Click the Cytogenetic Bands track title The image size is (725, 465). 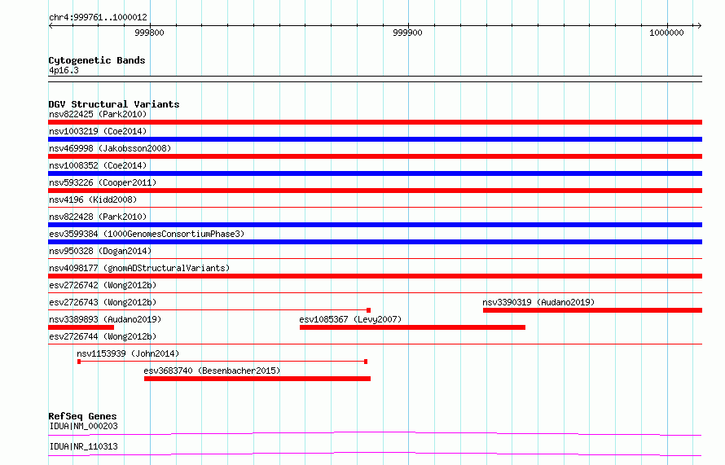click(x=97, y=60)
